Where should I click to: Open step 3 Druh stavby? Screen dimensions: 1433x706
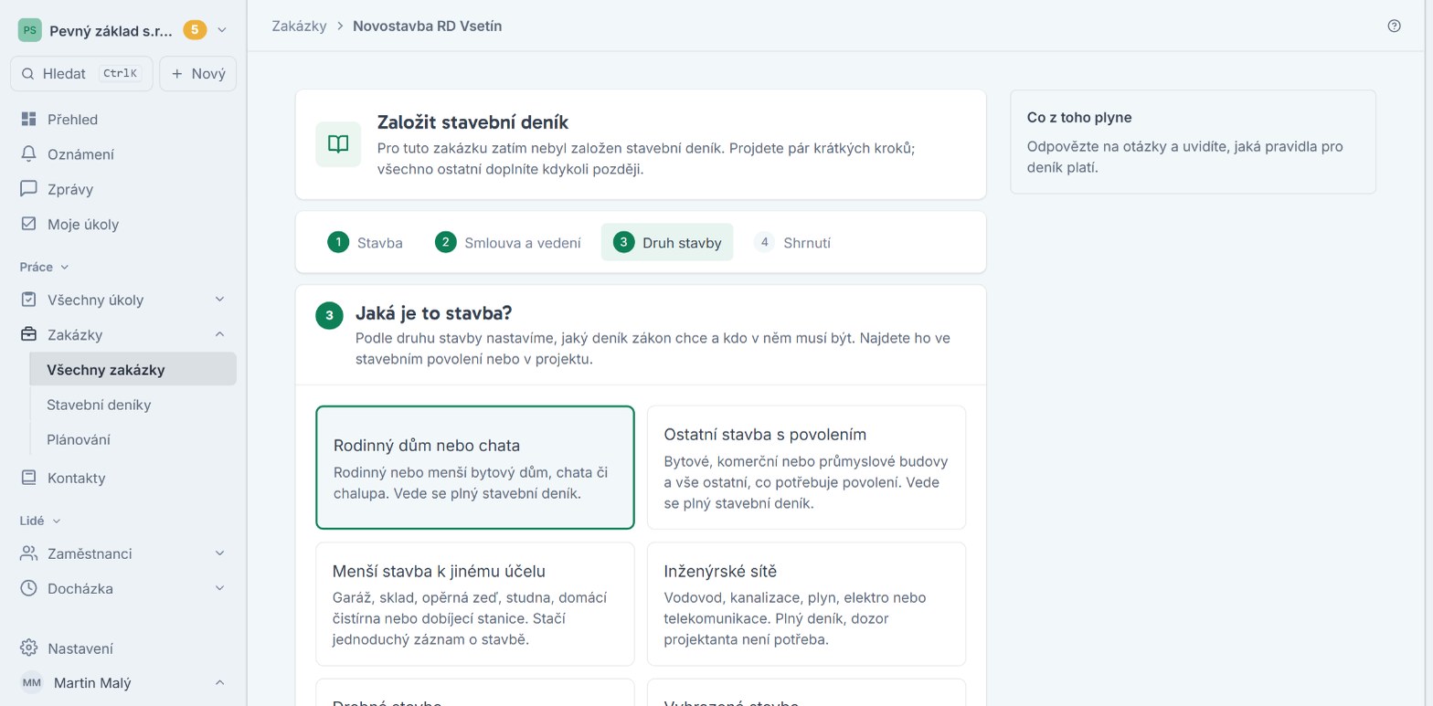tap(667, 242)
